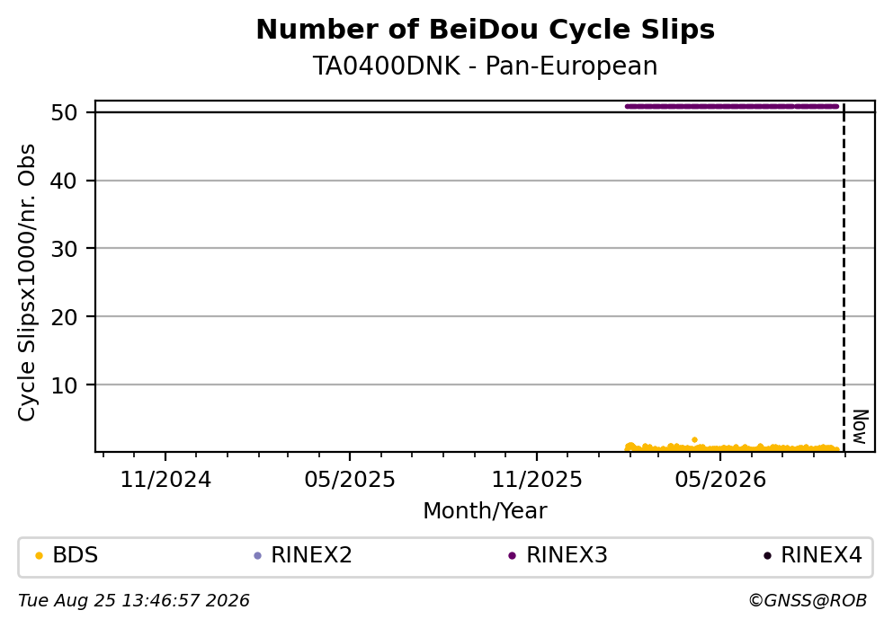The width and height of the screenshot is (893, 628).
Task: Click the ©GNSS@ROB copyright text
Action: click(x=808, y=601)
